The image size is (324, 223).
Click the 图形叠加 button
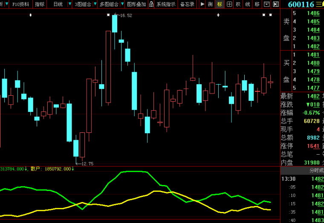pyautogui.click(x=136, y=4)
